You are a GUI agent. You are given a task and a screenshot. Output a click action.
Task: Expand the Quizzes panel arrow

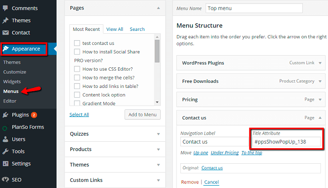pyautogui.click(x=158, y=134)
